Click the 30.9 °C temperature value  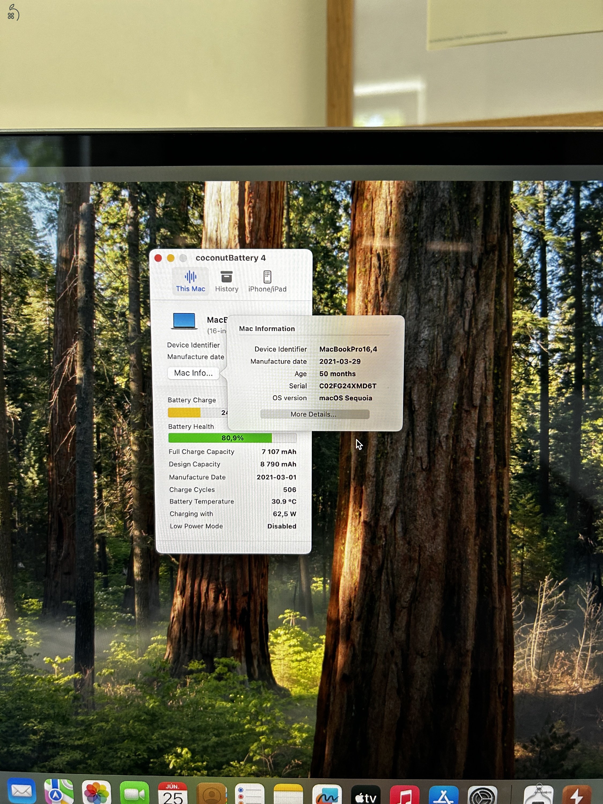pos(284,501)
